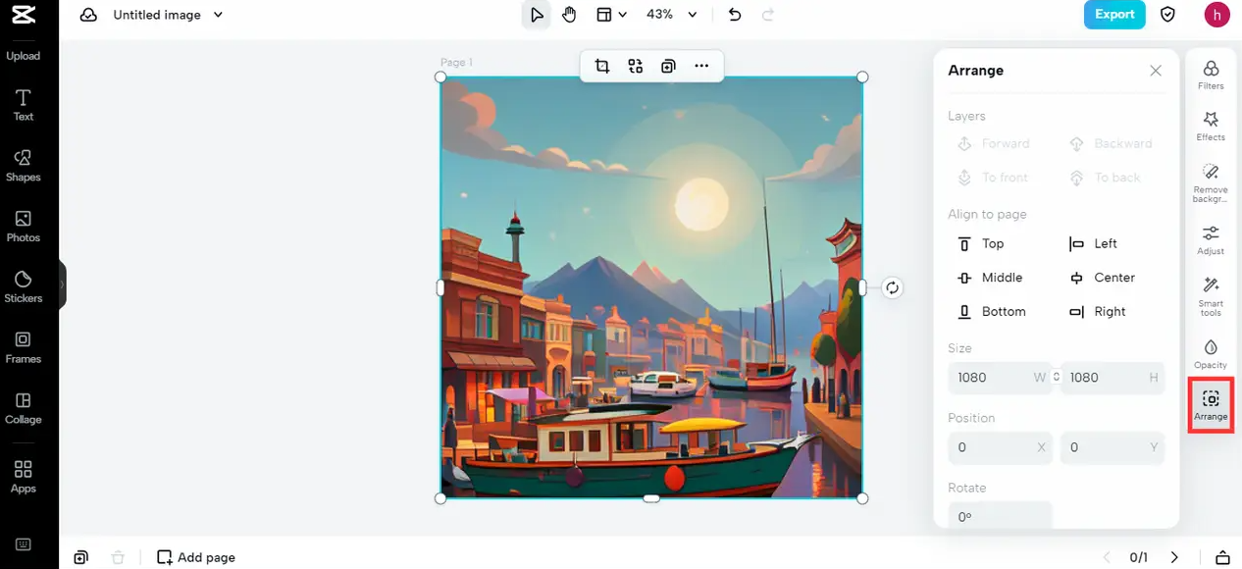Select the Arrange tool
Viewport: 1242px width, 569px height.
[1211, 404]
